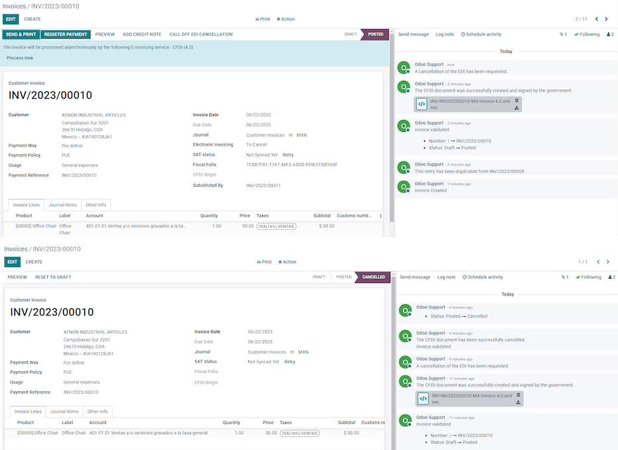The image size is (618, 450).
Task: Open the Other Info tab in the cancelled invoice
Action: pyautogui.click(x=97, y=412)
